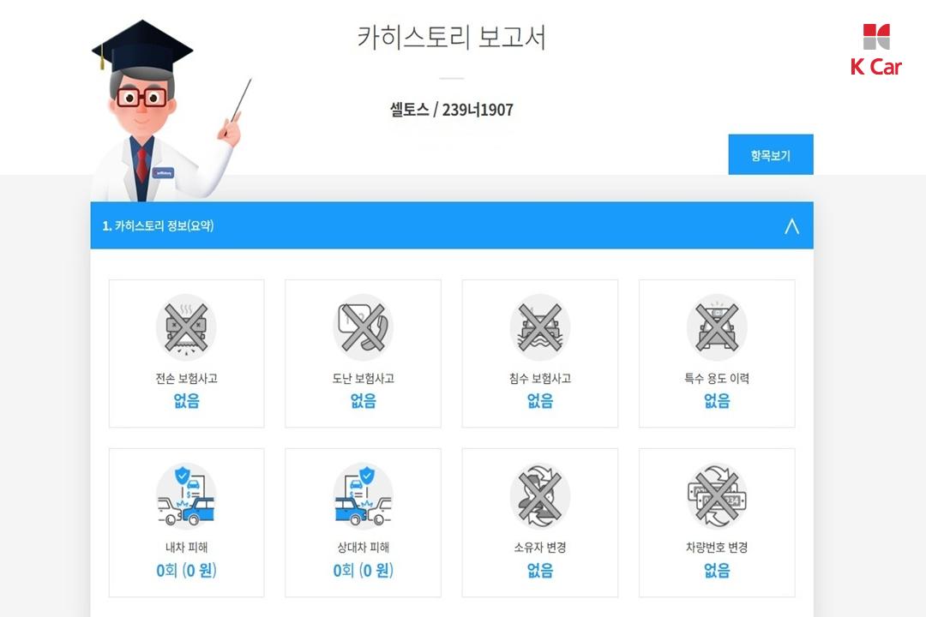Click the 전손 보험사고 crossed-out car icon

click(186, 327)
